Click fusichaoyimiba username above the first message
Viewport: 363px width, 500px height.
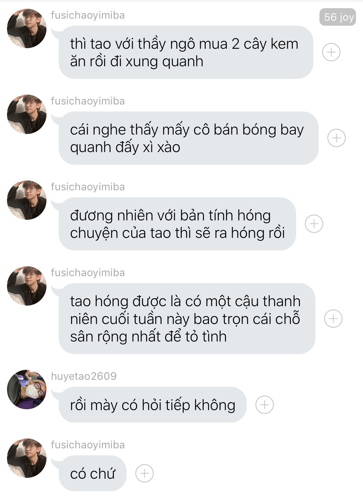coord(88,15)
